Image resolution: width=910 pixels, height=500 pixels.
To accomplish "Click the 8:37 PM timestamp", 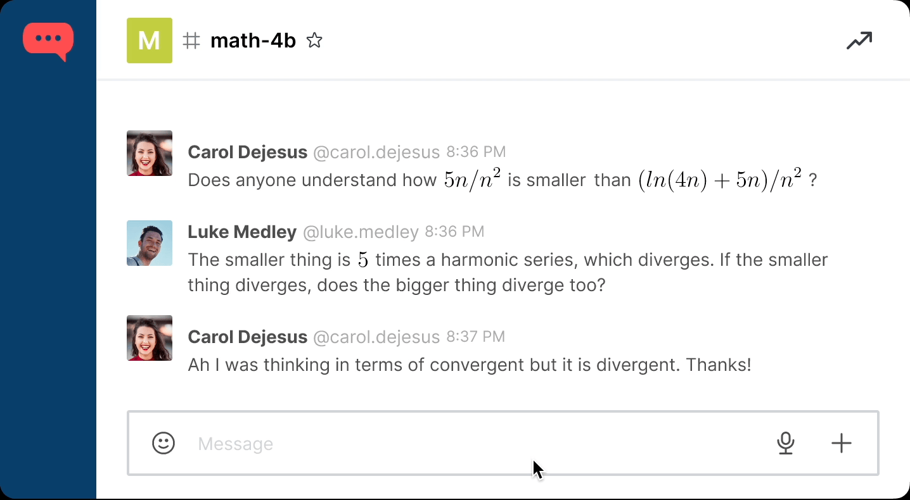I will point(476,337).
